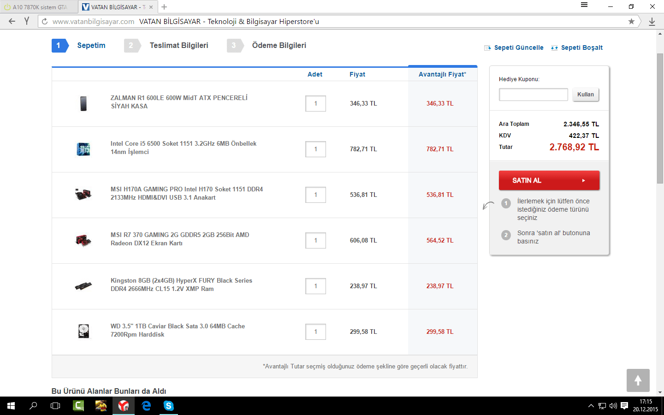
Task: Reload the page with the refresh icon
Action: point(45,21)
